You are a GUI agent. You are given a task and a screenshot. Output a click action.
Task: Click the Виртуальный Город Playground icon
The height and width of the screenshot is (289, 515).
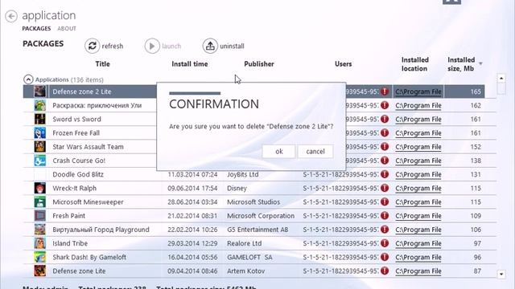click(x=40, y=230)
